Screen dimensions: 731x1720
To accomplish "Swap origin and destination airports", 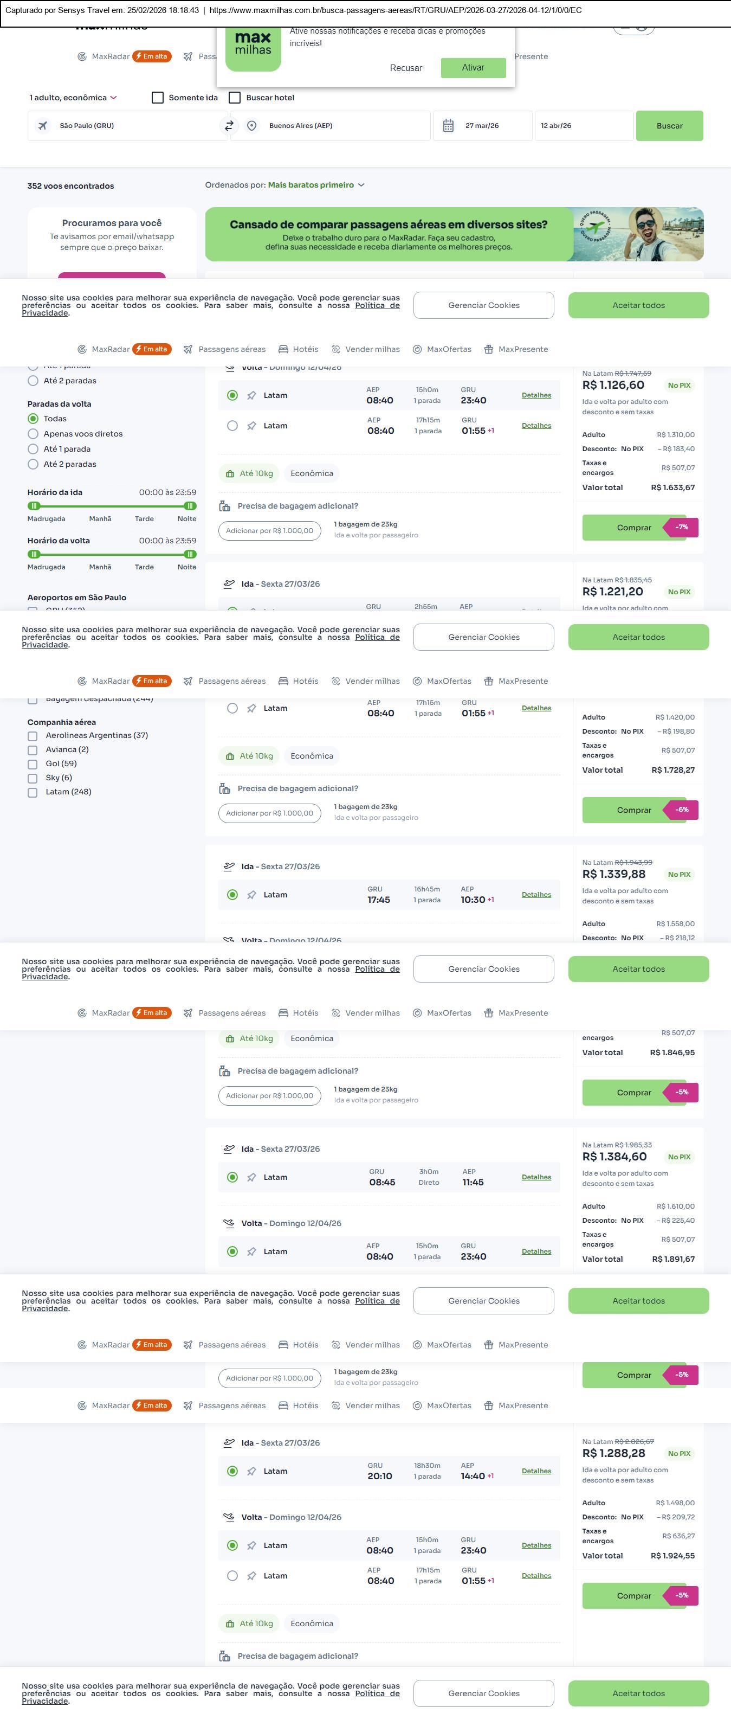I will click(x=229, y=125).
